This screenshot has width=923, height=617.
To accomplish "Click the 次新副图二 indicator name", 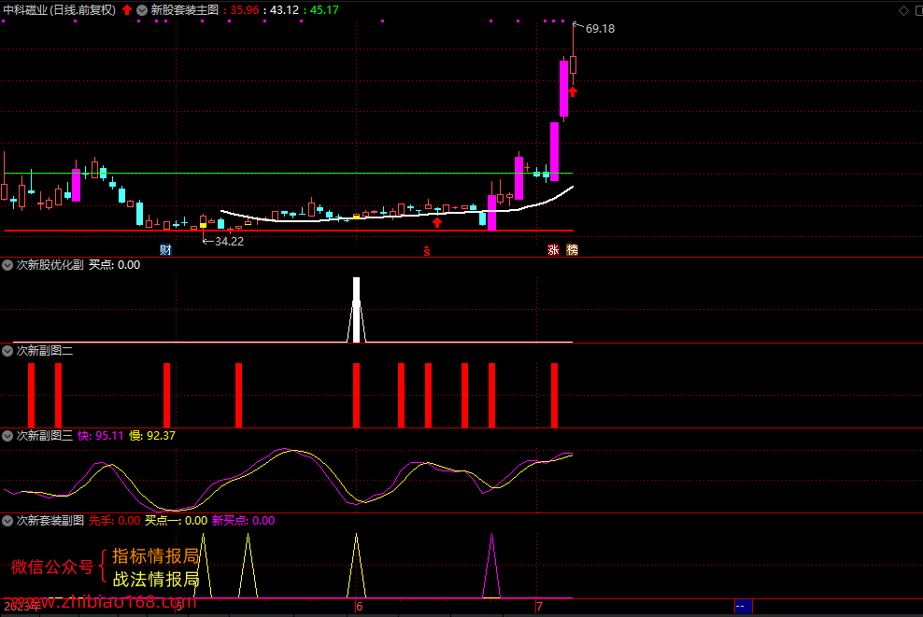I will coord(45,351).
